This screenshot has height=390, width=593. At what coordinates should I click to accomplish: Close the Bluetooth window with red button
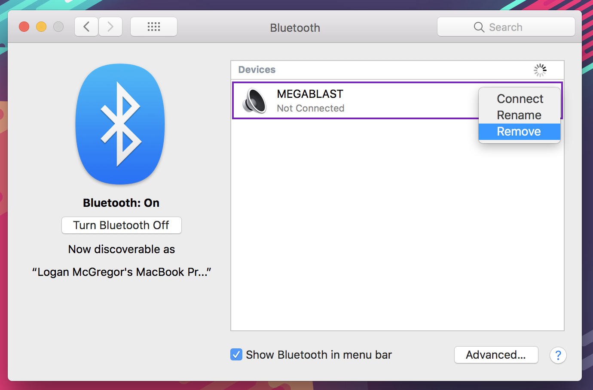24,27
